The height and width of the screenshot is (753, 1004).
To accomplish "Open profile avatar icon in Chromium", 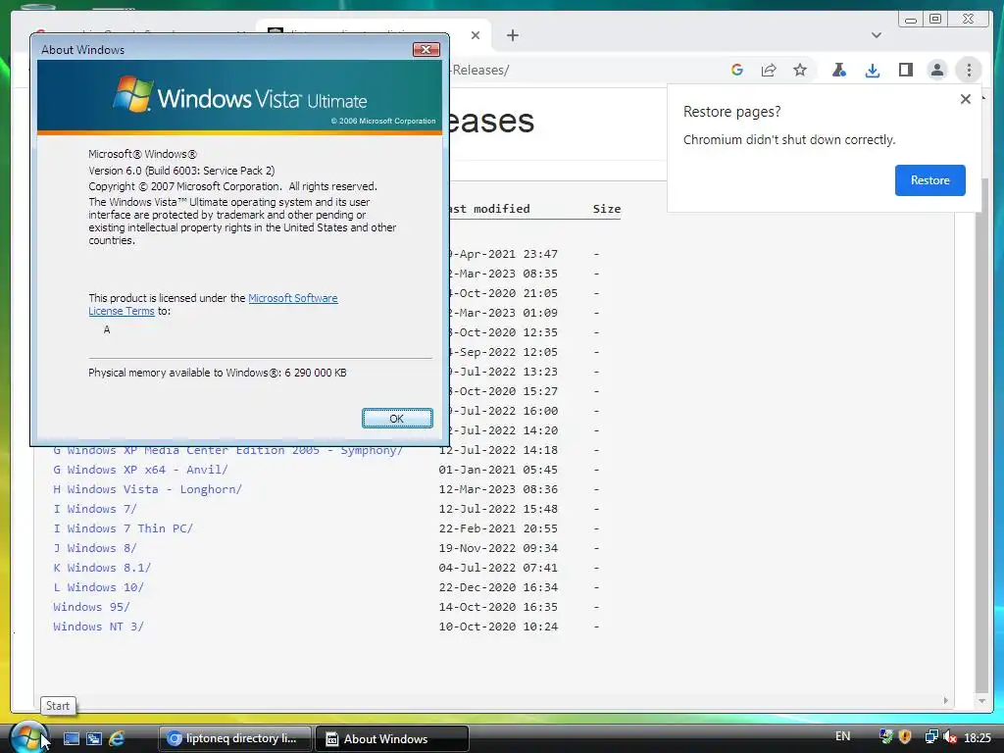I will click(x=936, y=70).
